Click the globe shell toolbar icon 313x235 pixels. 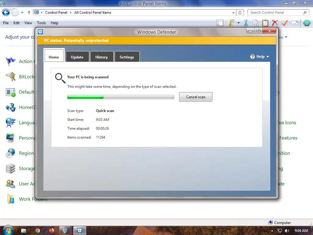(307, 23)
